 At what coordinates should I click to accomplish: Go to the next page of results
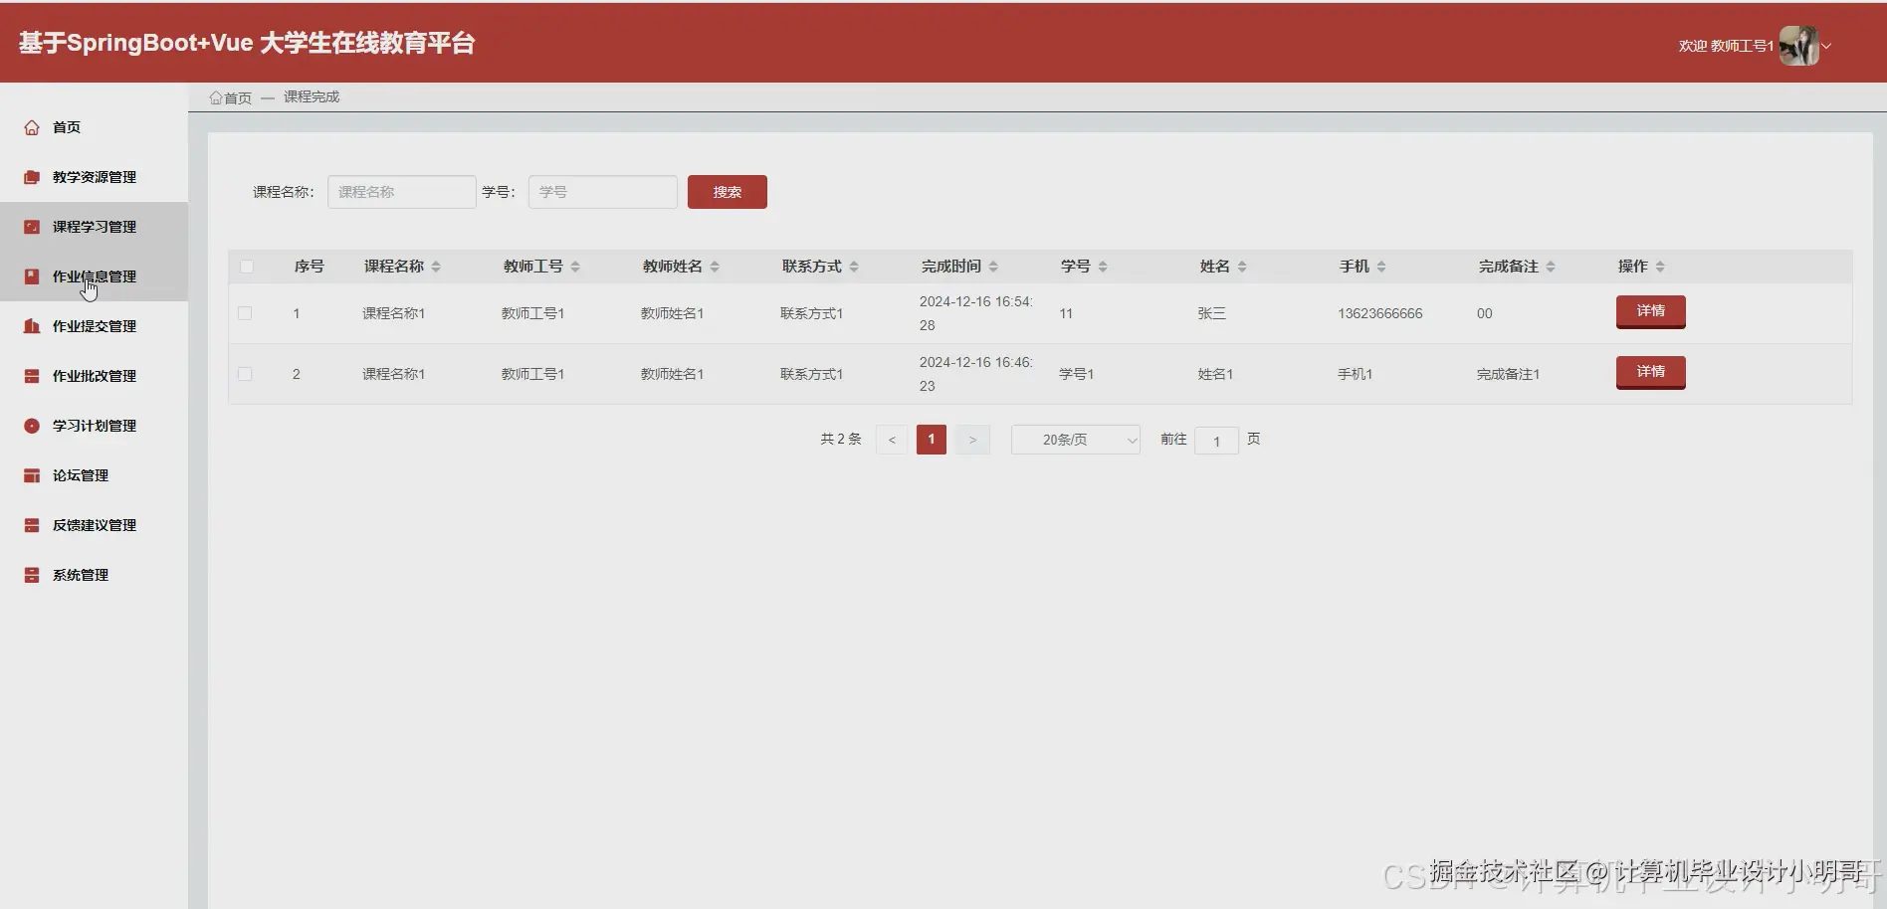point(972,440)
